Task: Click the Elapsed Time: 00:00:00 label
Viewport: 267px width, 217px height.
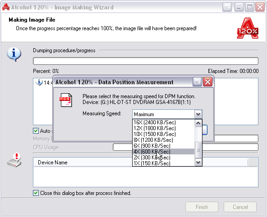Action: coord(233,71)
